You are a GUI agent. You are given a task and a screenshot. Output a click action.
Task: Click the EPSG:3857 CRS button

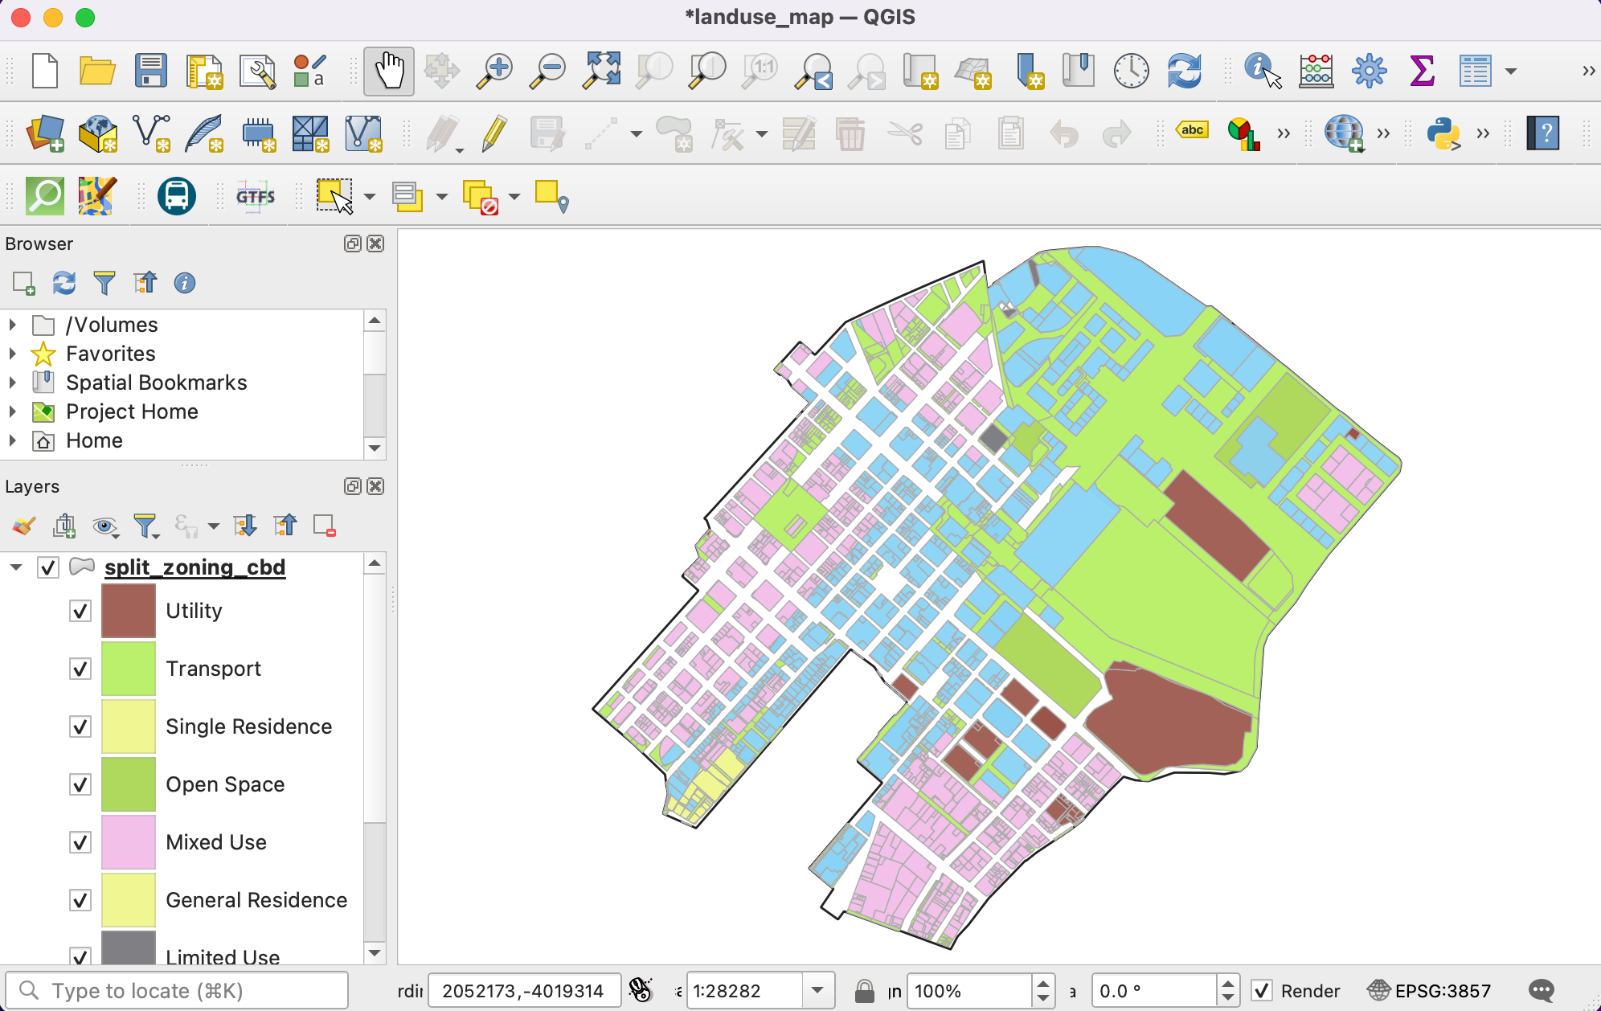click(1430, 991)
